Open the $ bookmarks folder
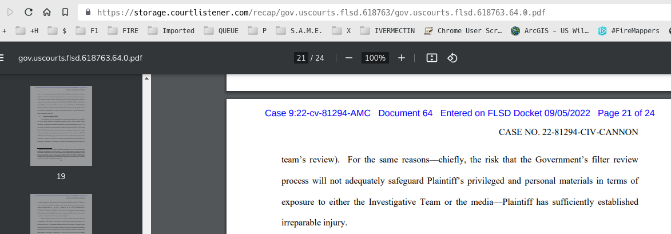Viewport: 671px width, 234px height. tap(57, 31)
